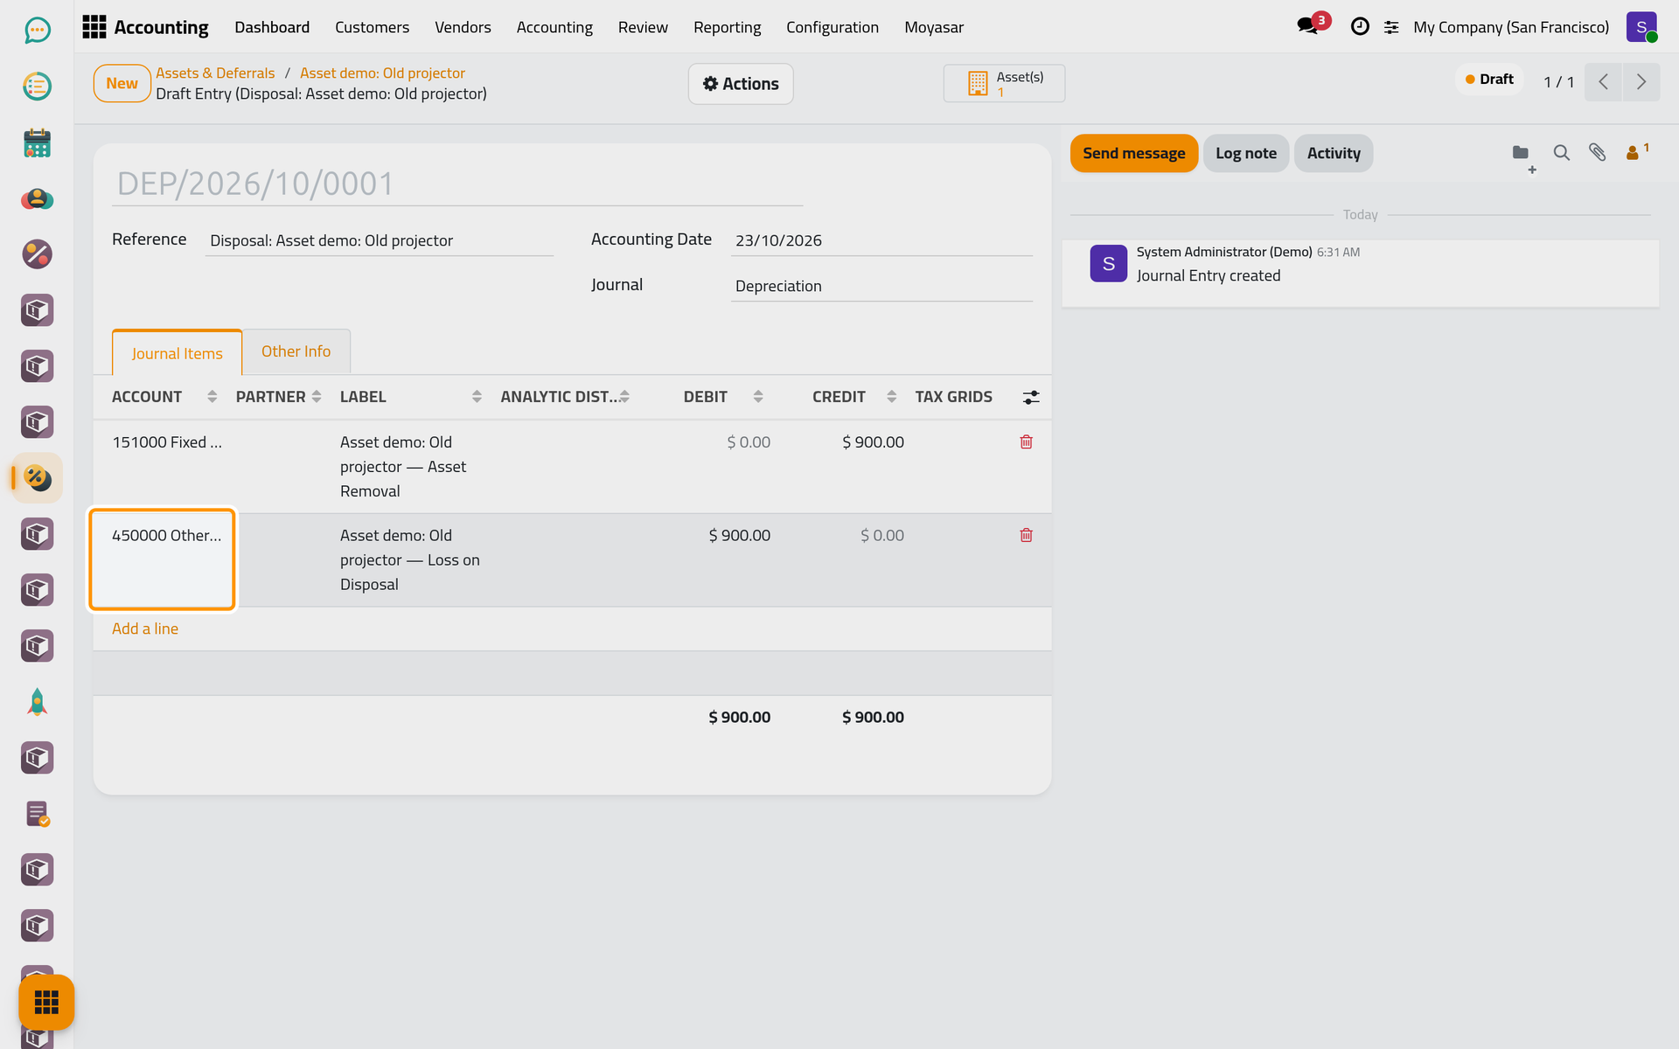
Task: Open the Asset(s) smart button
Action: tap(1004, 83)
